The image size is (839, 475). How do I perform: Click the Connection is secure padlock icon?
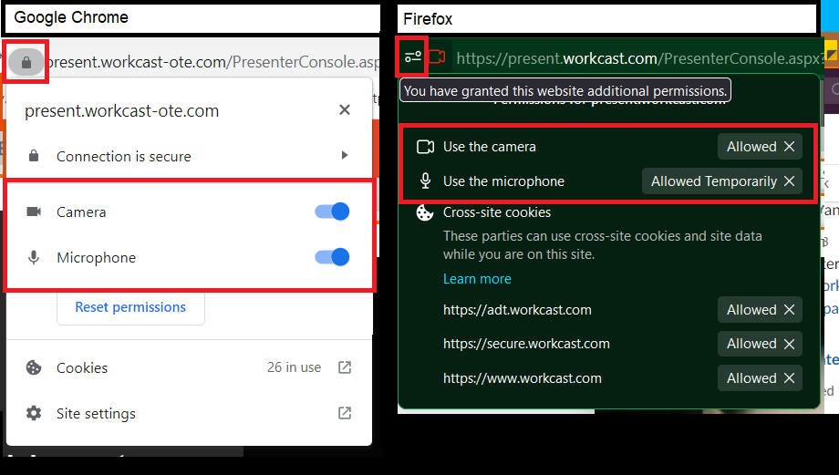click(34, 156)
